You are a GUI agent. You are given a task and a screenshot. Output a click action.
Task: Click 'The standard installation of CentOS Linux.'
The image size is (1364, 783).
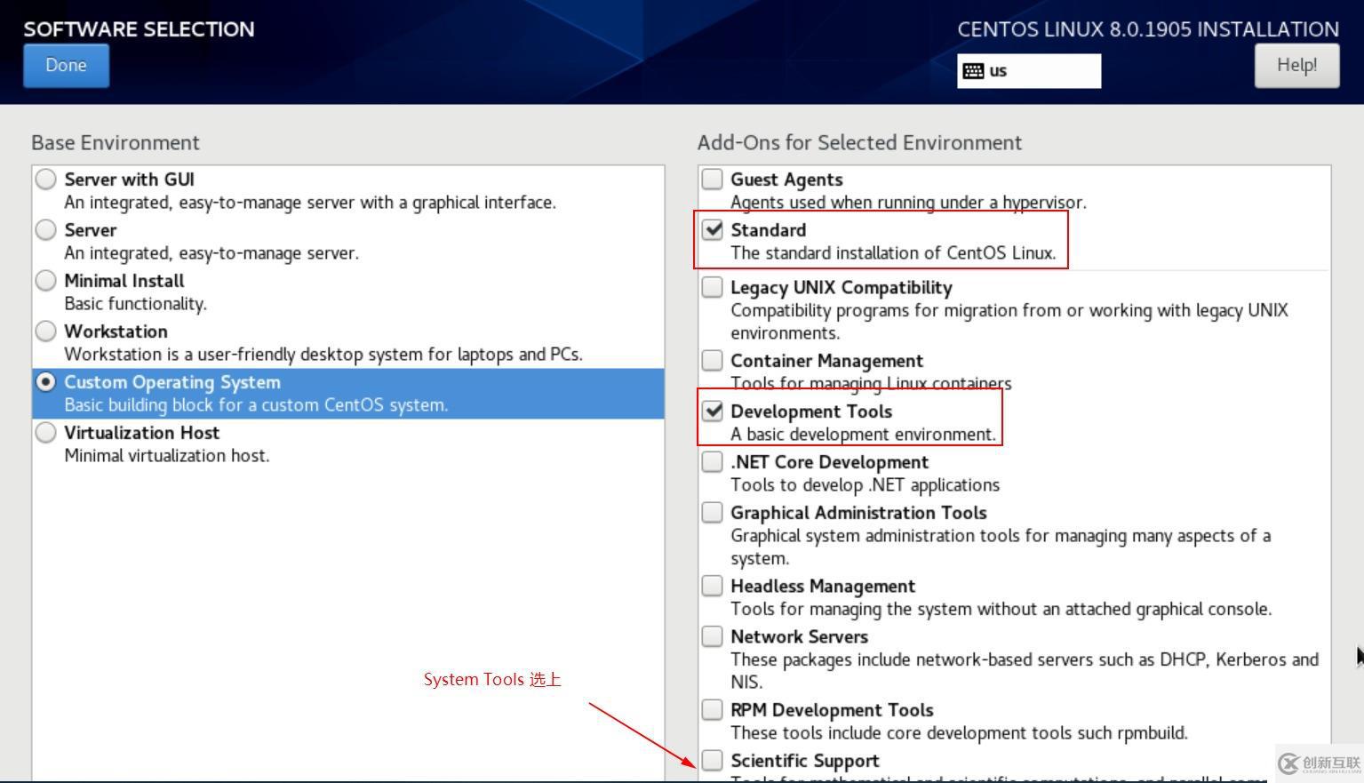[x=893, y=253]
